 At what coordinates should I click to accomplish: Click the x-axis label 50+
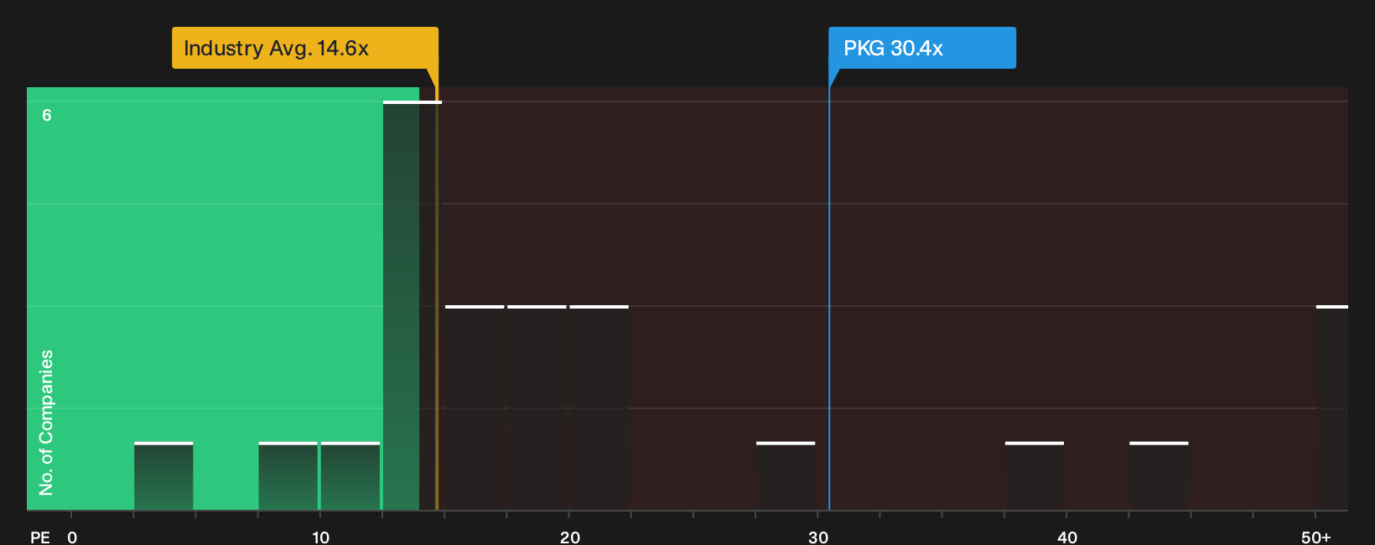tap(1316, 537)
